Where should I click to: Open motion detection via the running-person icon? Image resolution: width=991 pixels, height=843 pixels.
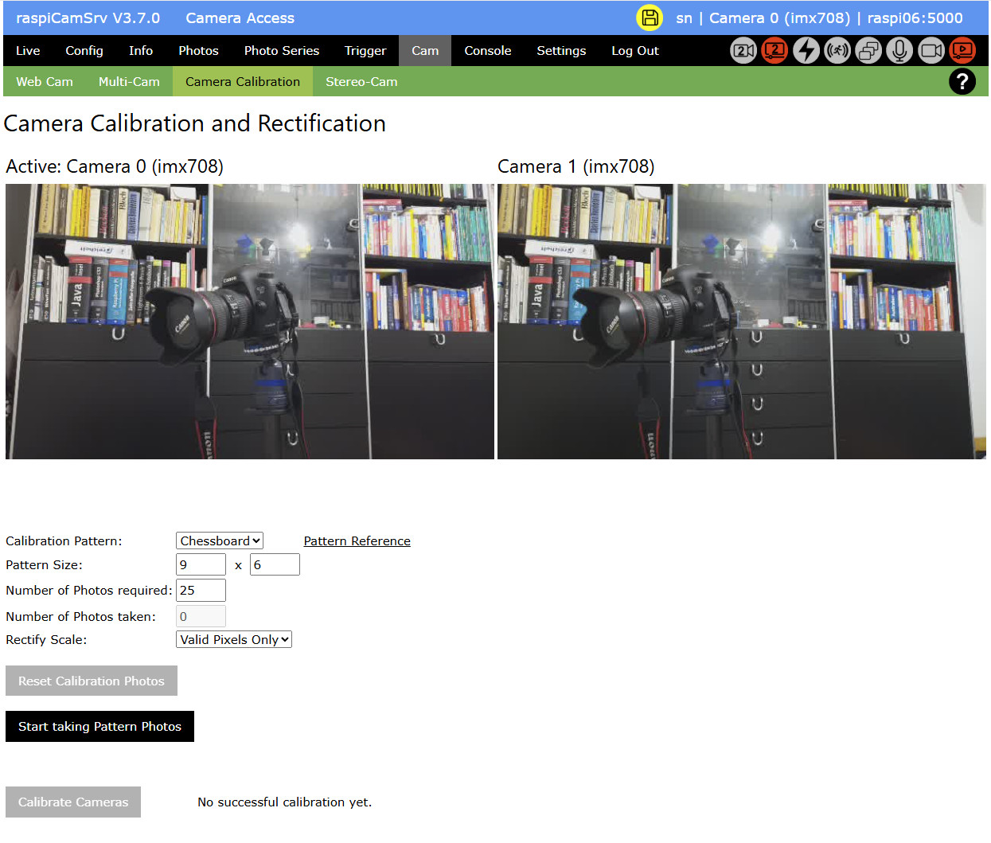(x=837, y=50)
